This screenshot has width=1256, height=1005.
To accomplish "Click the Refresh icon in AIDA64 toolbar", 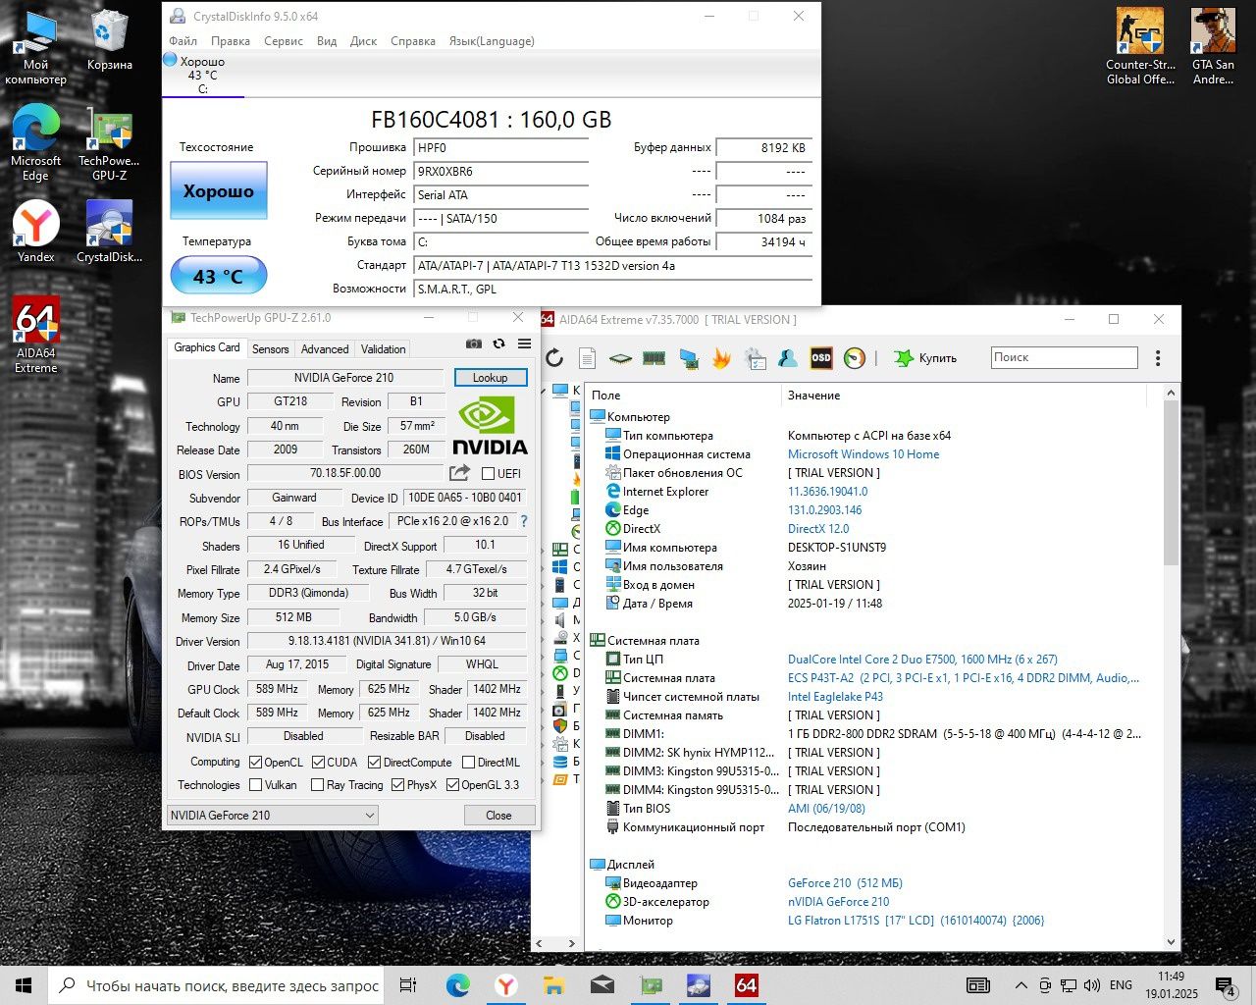I will click(x=554, y=358).
